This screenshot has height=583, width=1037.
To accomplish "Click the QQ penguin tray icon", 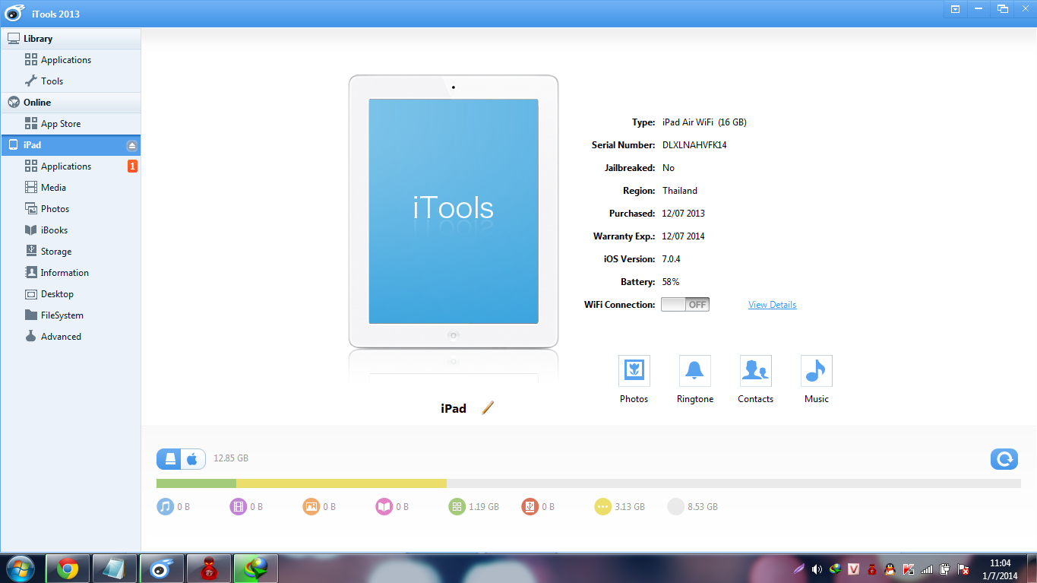I will point(890,569).
